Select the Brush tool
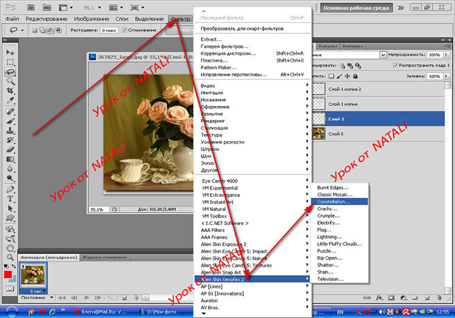The height and width of the screenshot is (318, 455). 10,121
